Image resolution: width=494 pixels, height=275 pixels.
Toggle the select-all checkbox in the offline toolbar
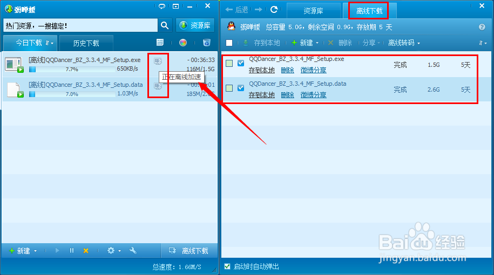pyautogui.click(x=229, y=43)
